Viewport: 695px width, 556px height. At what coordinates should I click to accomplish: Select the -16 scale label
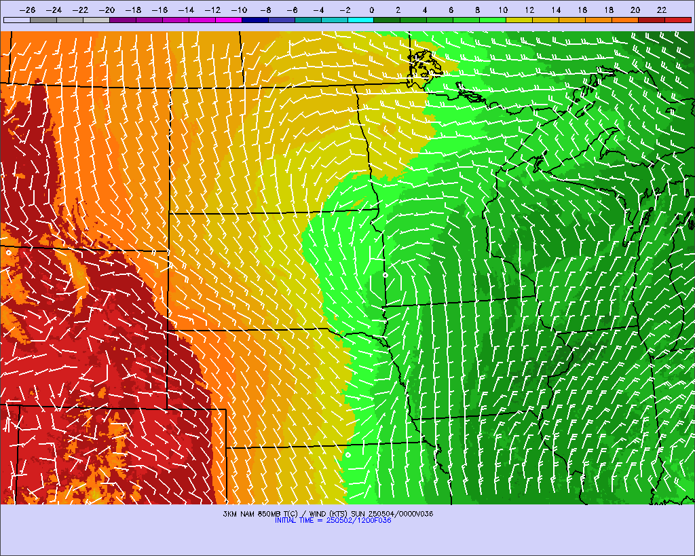[x=159, y=10]
